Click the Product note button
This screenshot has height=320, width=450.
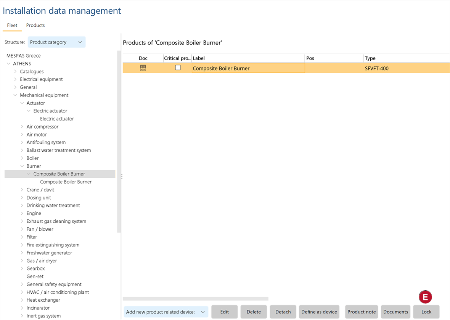[362, 312]
